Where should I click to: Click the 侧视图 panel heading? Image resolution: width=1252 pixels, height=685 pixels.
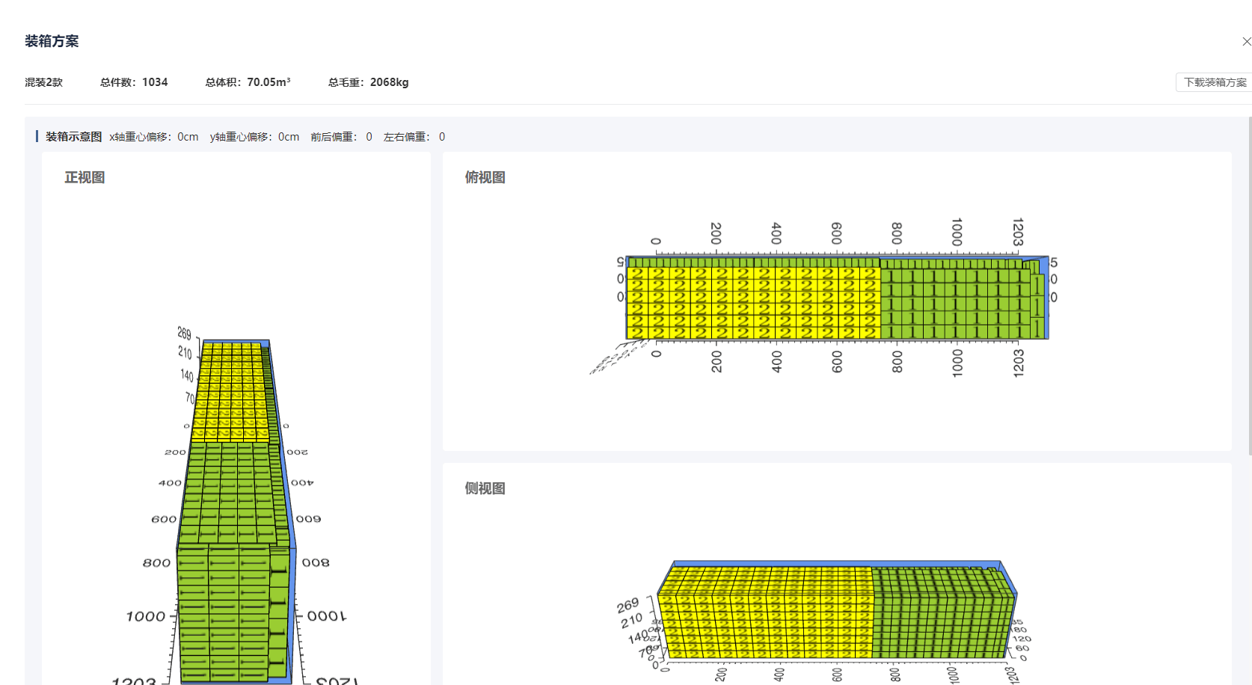[485, 488]
